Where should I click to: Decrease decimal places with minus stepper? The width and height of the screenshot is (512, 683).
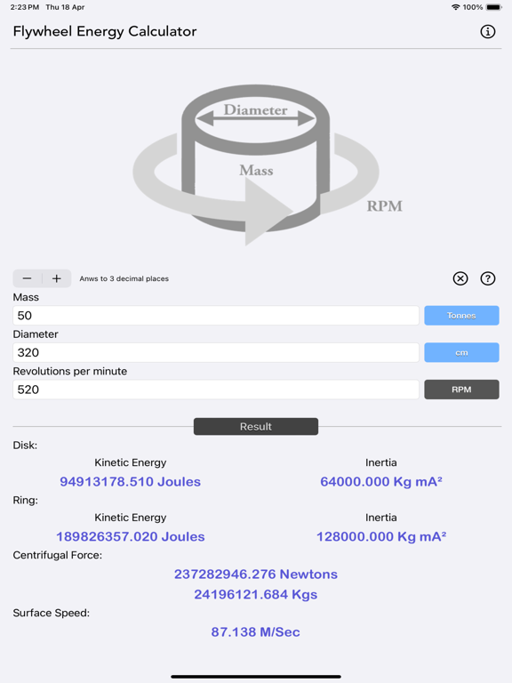[x=27, y=278]
